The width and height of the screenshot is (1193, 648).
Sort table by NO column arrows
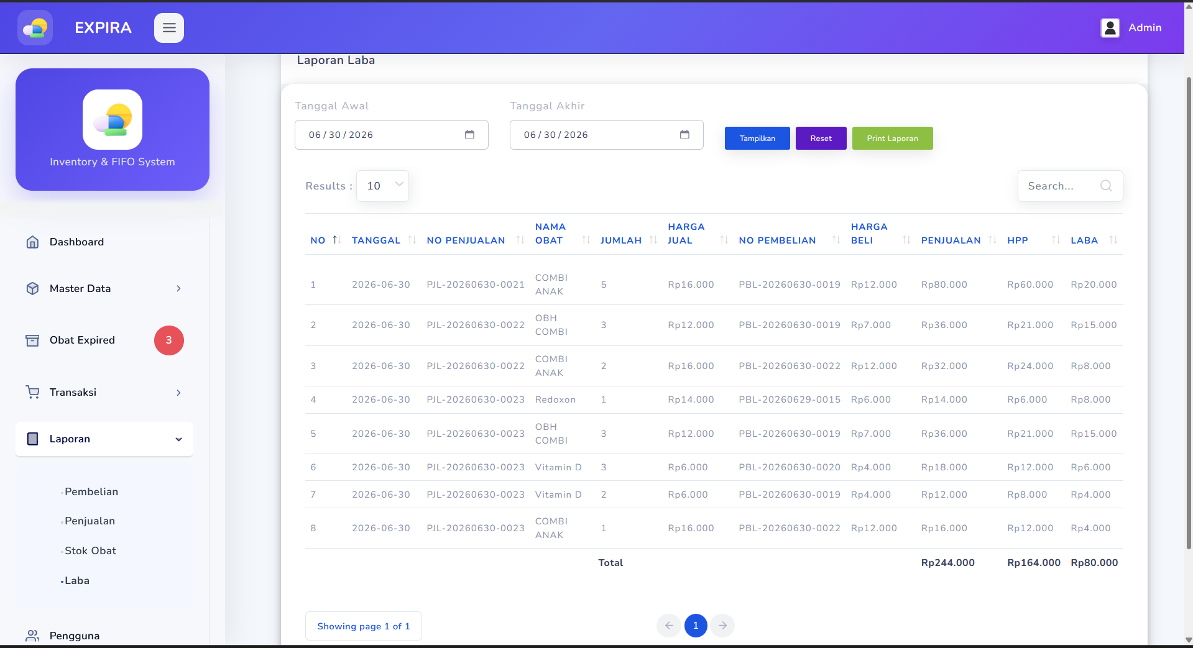coord(336,240)
